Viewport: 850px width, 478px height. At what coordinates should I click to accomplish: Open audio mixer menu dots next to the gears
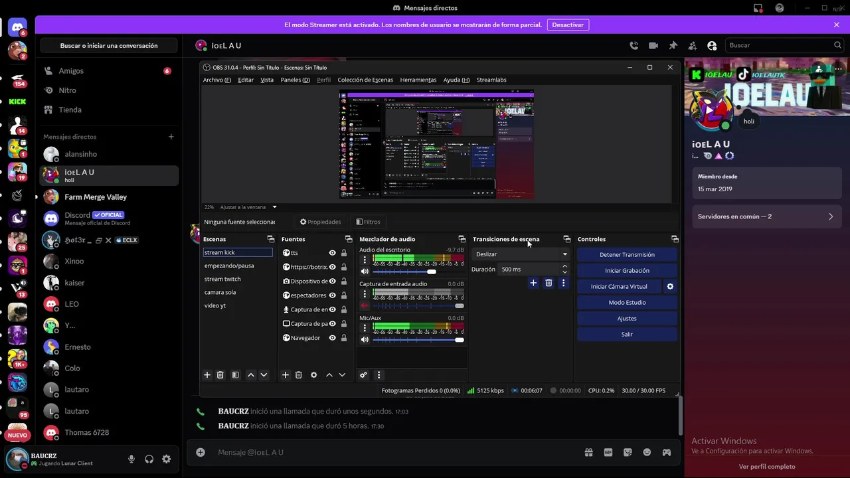[379, 375]
